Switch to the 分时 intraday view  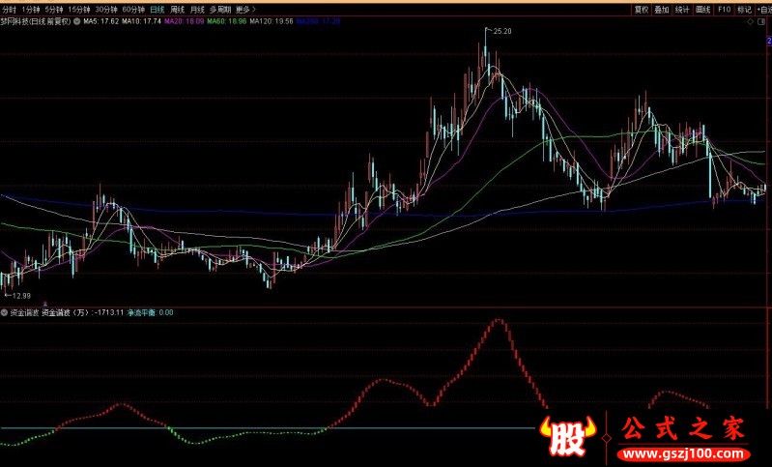click(10, 10)
